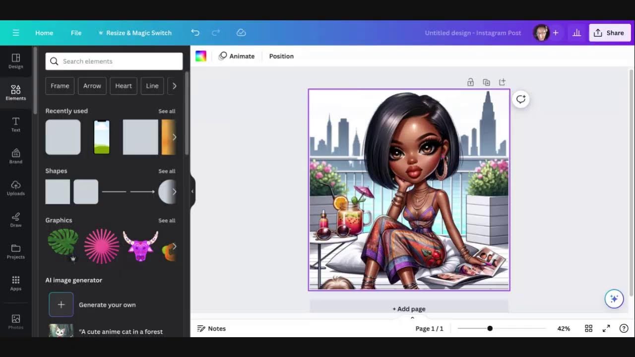Open the Projects sidebar panel

click(x=16, y=251)
